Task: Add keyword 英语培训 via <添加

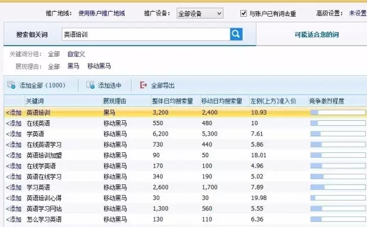Action: point(14,113)
